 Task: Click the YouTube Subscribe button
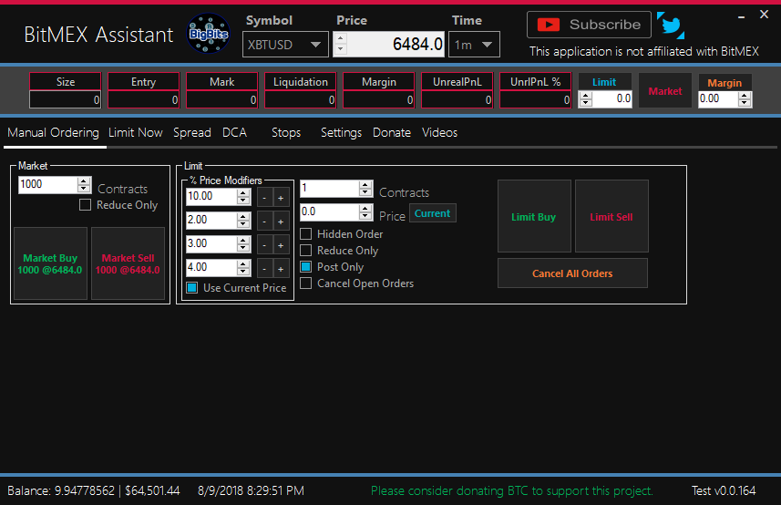click(x=589, y=25)
